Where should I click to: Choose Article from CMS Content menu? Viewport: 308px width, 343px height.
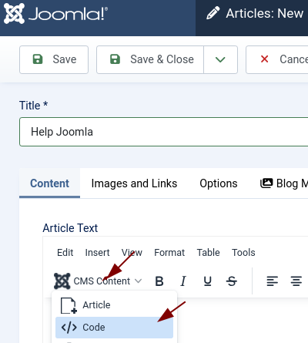[x=114, y=305]
